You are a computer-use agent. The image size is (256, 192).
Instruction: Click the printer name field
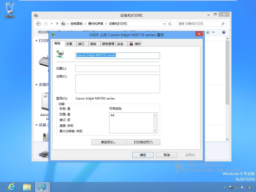pos(118,56)
